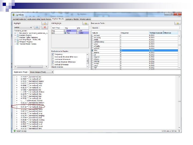Screen dimensions: 193x145
Task: Click the export button for Features in Table
Action: (x=178, y=23)
